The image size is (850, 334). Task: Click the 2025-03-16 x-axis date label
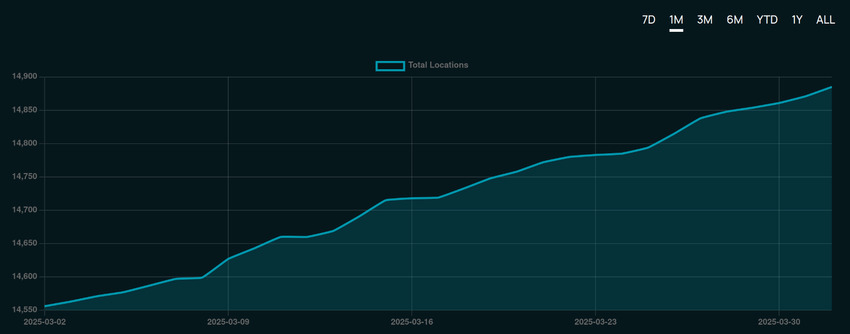(412, 321)
